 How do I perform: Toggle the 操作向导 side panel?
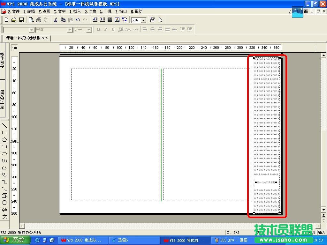click(2, 61)
